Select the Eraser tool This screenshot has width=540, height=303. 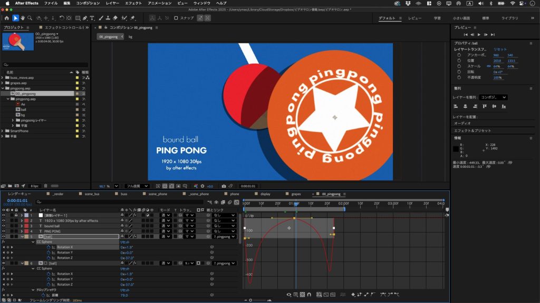point(115,18)
